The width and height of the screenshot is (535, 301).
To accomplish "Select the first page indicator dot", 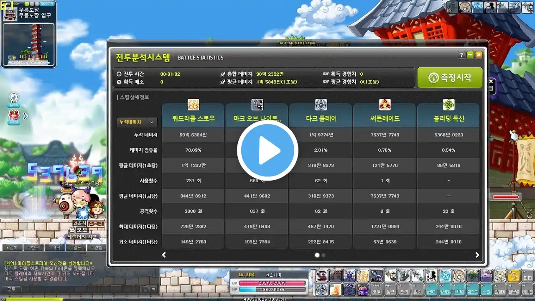I will point(317,255).
